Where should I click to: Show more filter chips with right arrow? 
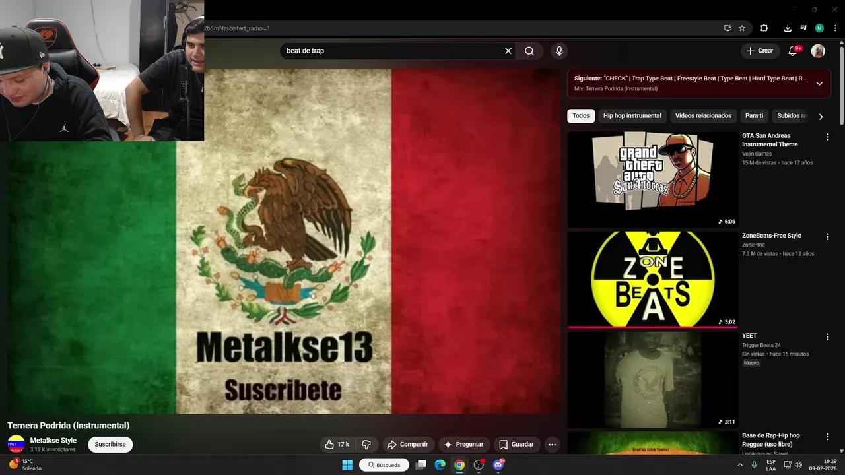tap(821, 117)
